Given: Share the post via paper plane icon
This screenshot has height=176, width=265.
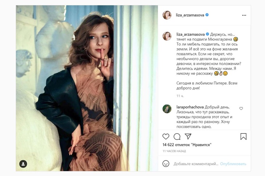Looking at the screenshot, I should 188,136.
